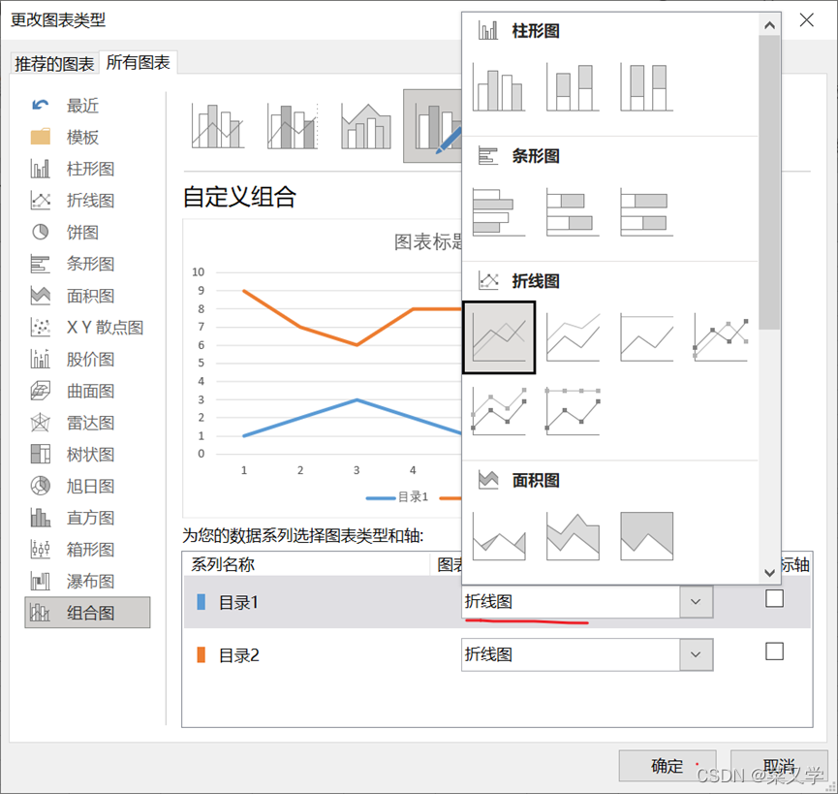Select 直方图 category in left list
The width and height of the screenshot is (838, 794).
(x=87, y=518)
